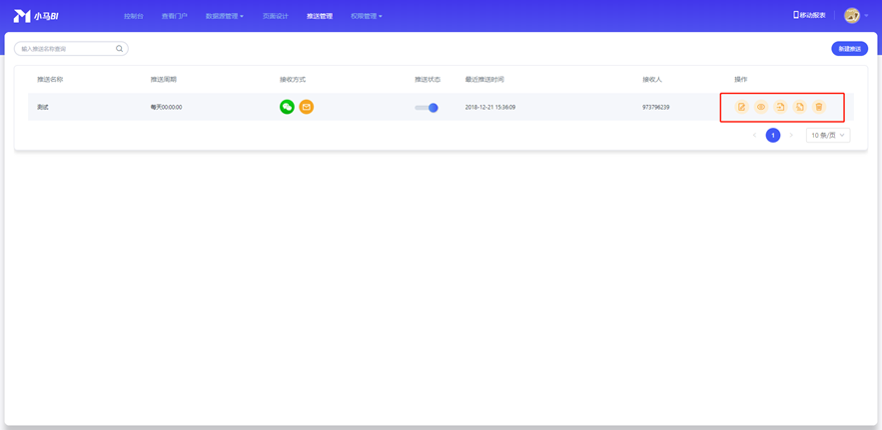Screen dimensions: 882x430
Task: Click the green WeChat receive-method icon
Action: point(287,107)
